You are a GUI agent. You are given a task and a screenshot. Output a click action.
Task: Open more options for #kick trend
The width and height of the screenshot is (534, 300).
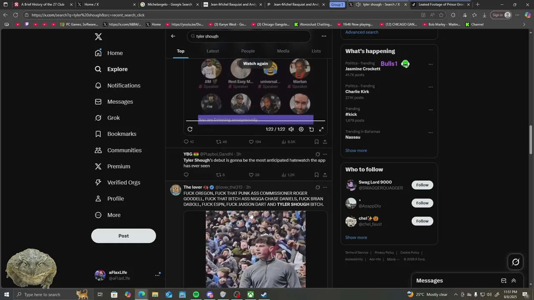coord(431,110)
